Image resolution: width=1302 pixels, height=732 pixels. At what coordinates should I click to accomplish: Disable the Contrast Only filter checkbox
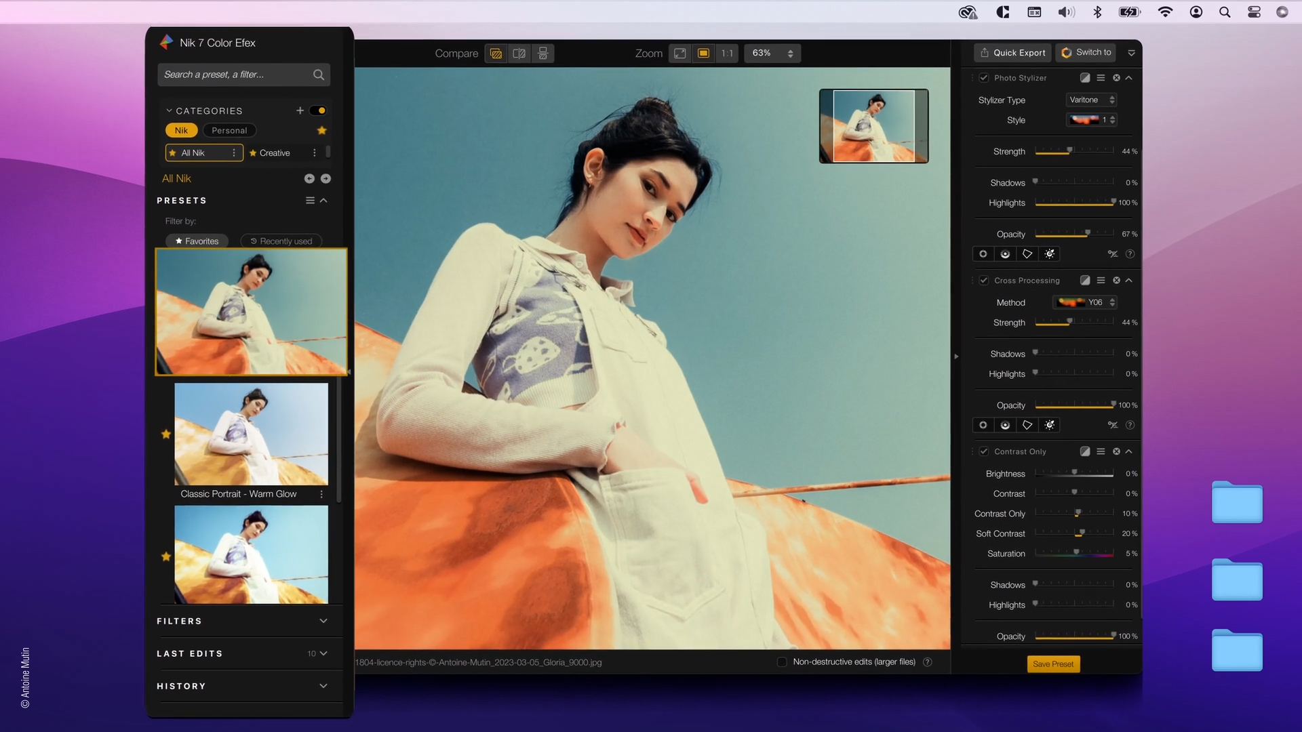[984, 451]
